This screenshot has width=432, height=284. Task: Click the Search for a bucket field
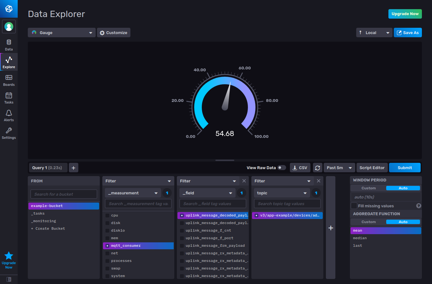63,194
